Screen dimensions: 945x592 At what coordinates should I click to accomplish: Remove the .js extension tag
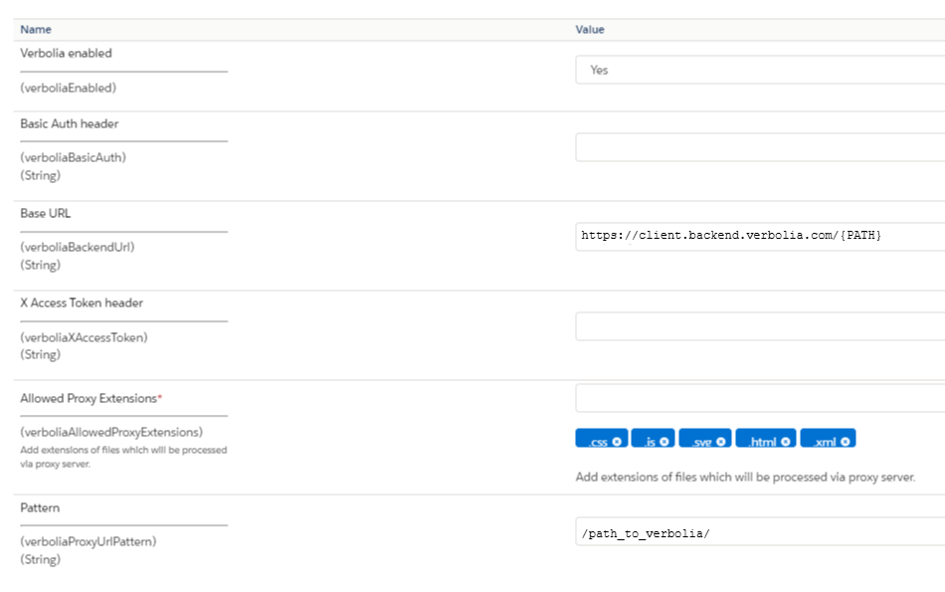pyautogui.click(x=663, y=441)
